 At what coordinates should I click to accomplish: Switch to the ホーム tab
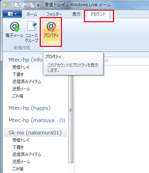click(x=32, y=14)
